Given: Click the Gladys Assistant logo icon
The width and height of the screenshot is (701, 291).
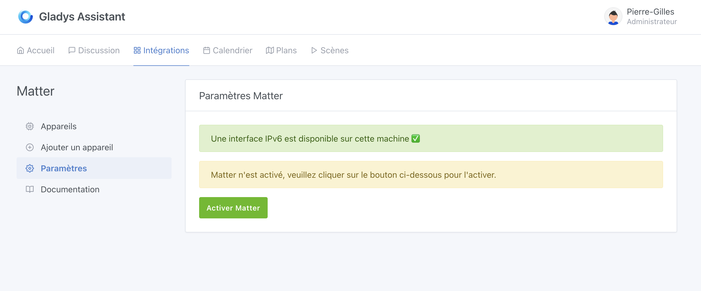Looking at the screenshot, I should coord(26,17).
